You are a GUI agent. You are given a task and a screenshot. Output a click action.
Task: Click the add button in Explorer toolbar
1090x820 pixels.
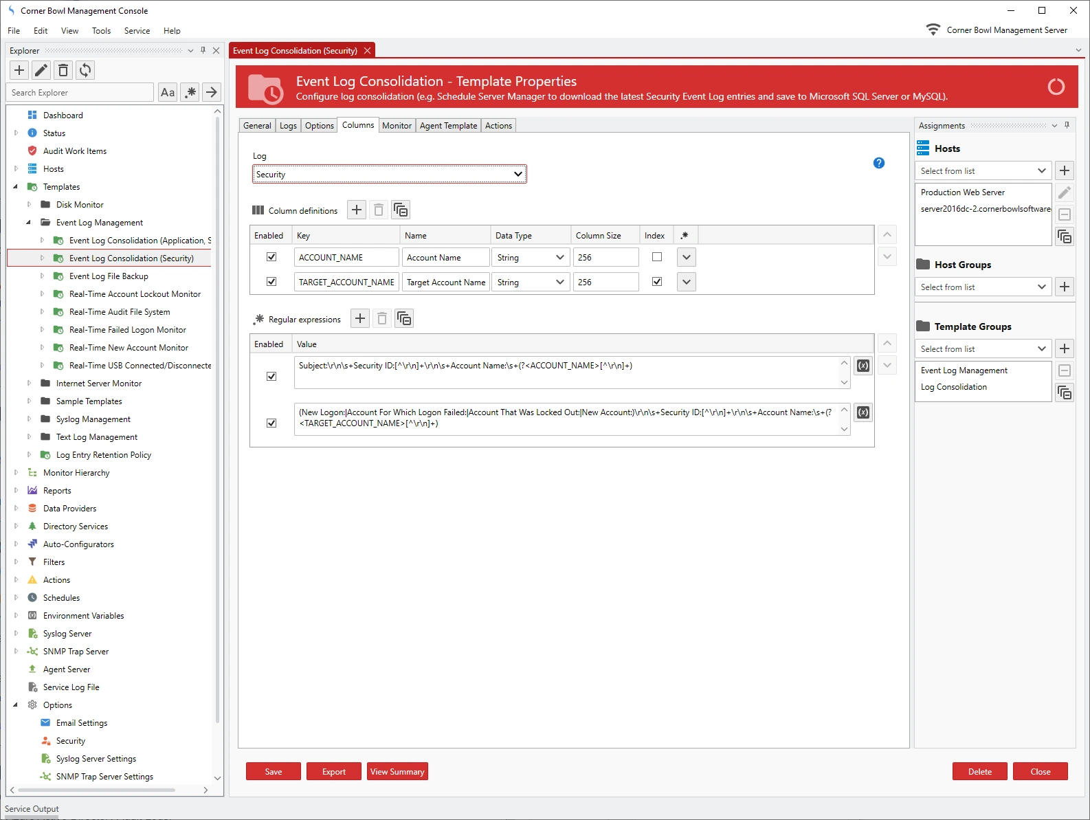(19, 70)
